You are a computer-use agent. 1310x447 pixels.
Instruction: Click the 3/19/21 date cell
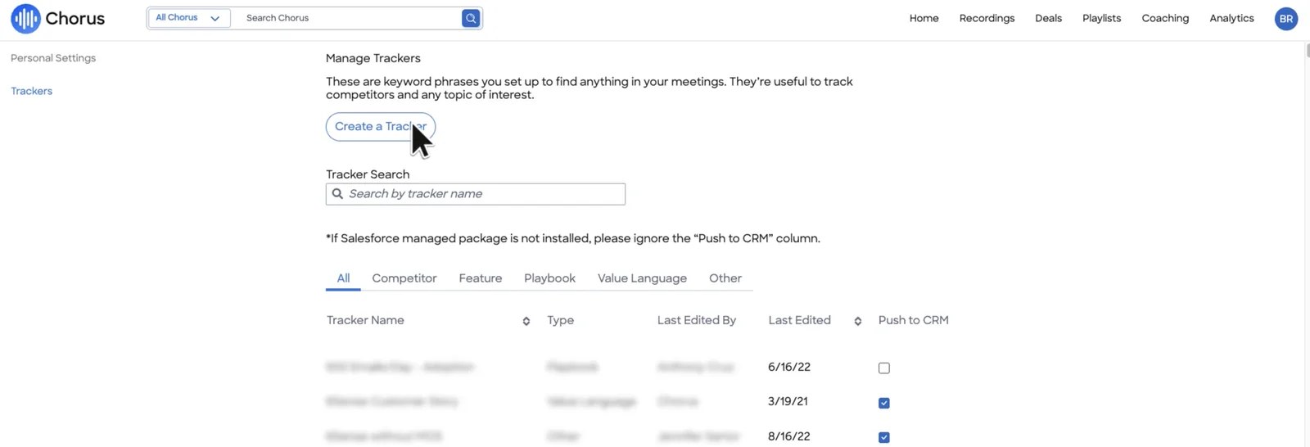[788, 401]
